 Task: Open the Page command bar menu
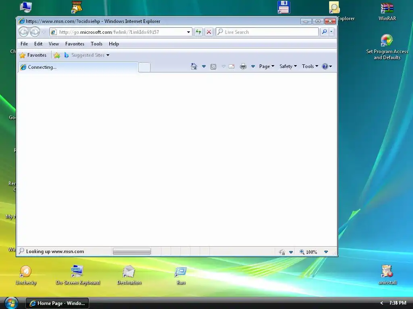[x=267, y=66]
